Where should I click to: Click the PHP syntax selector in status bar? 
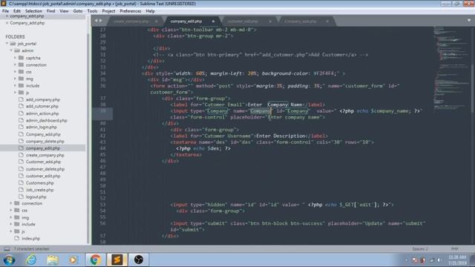tap(454, 249)
